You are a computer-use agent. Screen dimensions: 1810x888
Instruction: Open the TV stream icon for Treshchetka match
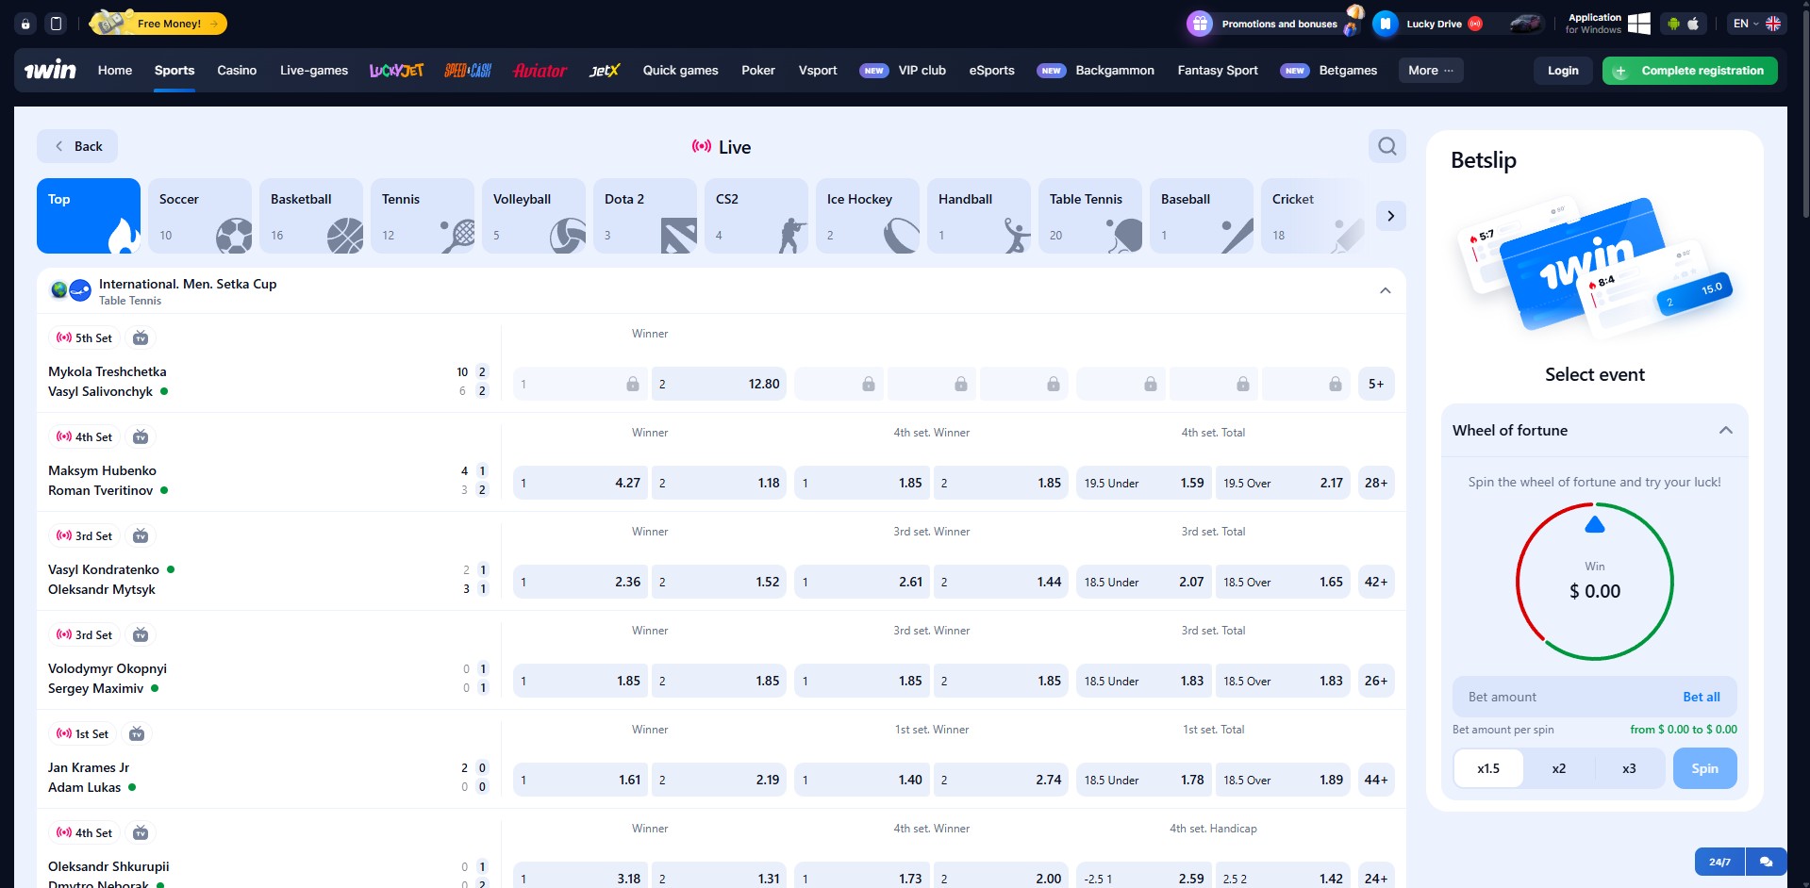[x=140, y=337]
